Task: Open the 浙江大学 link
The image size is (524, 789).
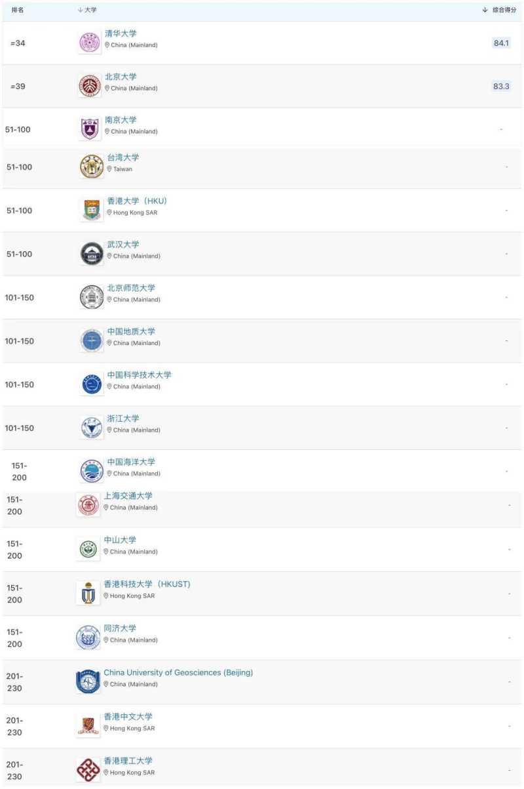Action: pos(123,418)
